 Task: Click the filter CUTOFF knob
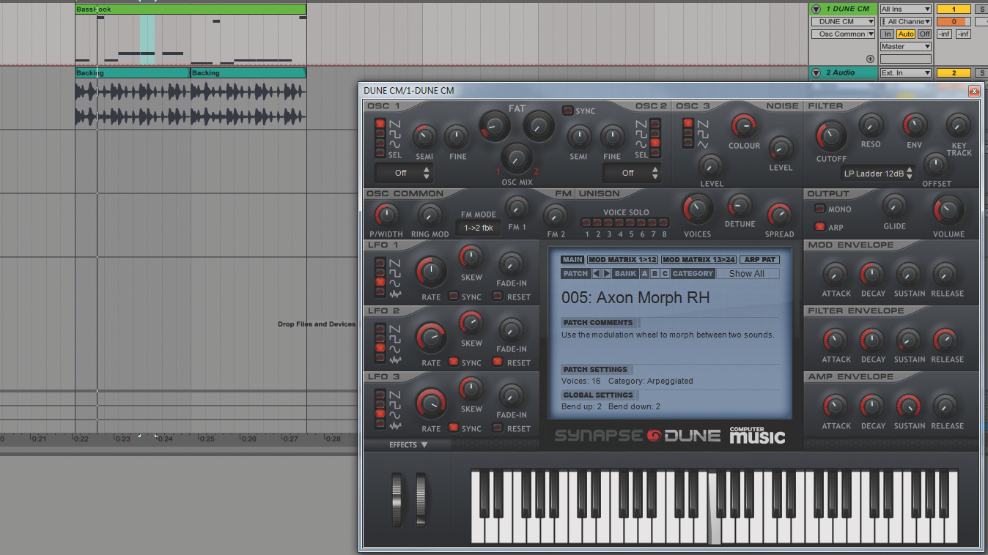[831, 135]
